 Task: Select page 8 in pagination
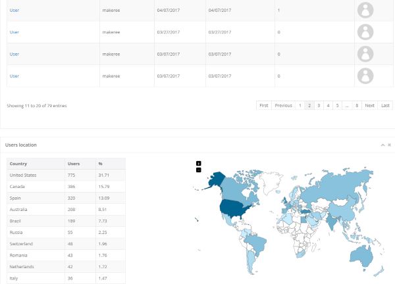tap(356, 105)
